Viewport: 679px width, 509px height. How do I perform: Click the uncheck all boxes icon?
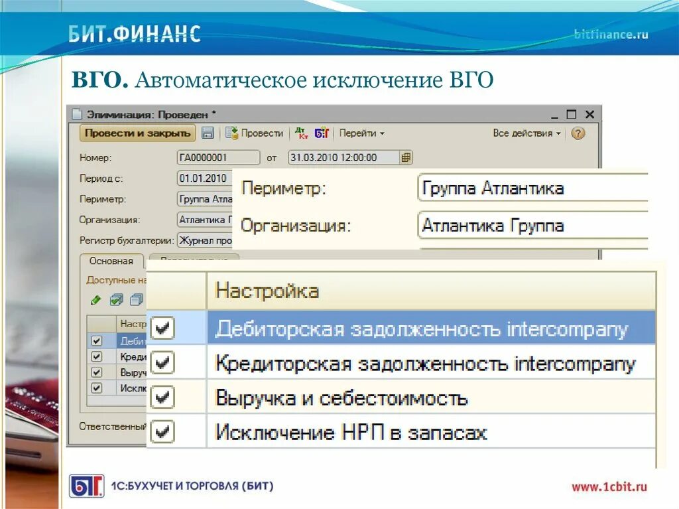(x=137, y=299)
